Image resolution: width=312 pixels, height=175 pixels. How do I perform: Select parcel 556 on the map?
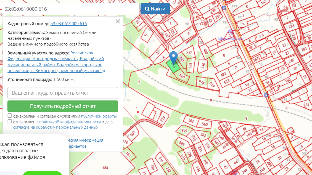(x=184, y=130)
